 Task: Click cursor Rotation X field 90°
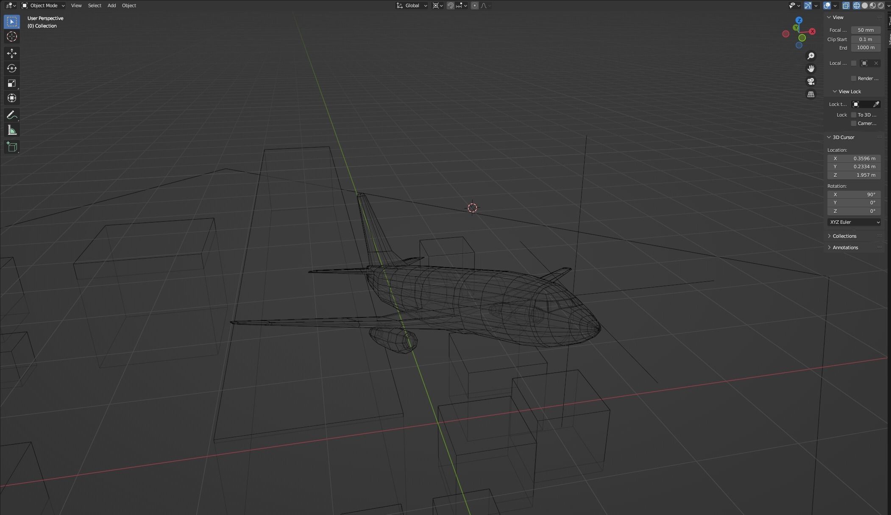coord(854,195)
